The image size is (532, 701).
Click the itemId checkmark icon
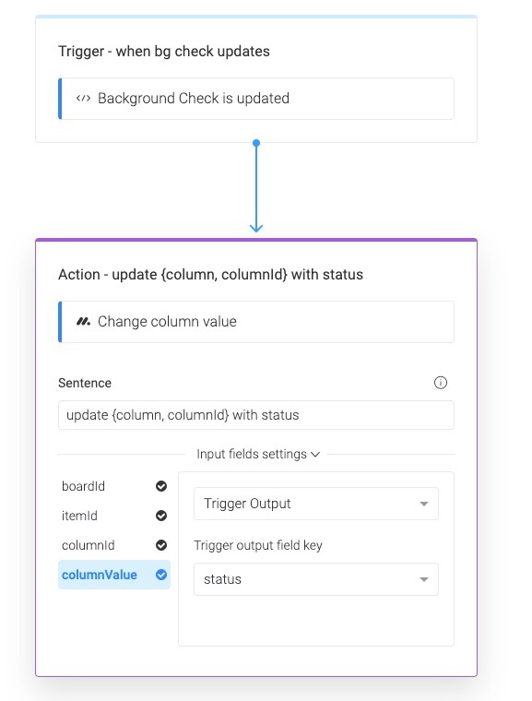click(x=161, y=516)
